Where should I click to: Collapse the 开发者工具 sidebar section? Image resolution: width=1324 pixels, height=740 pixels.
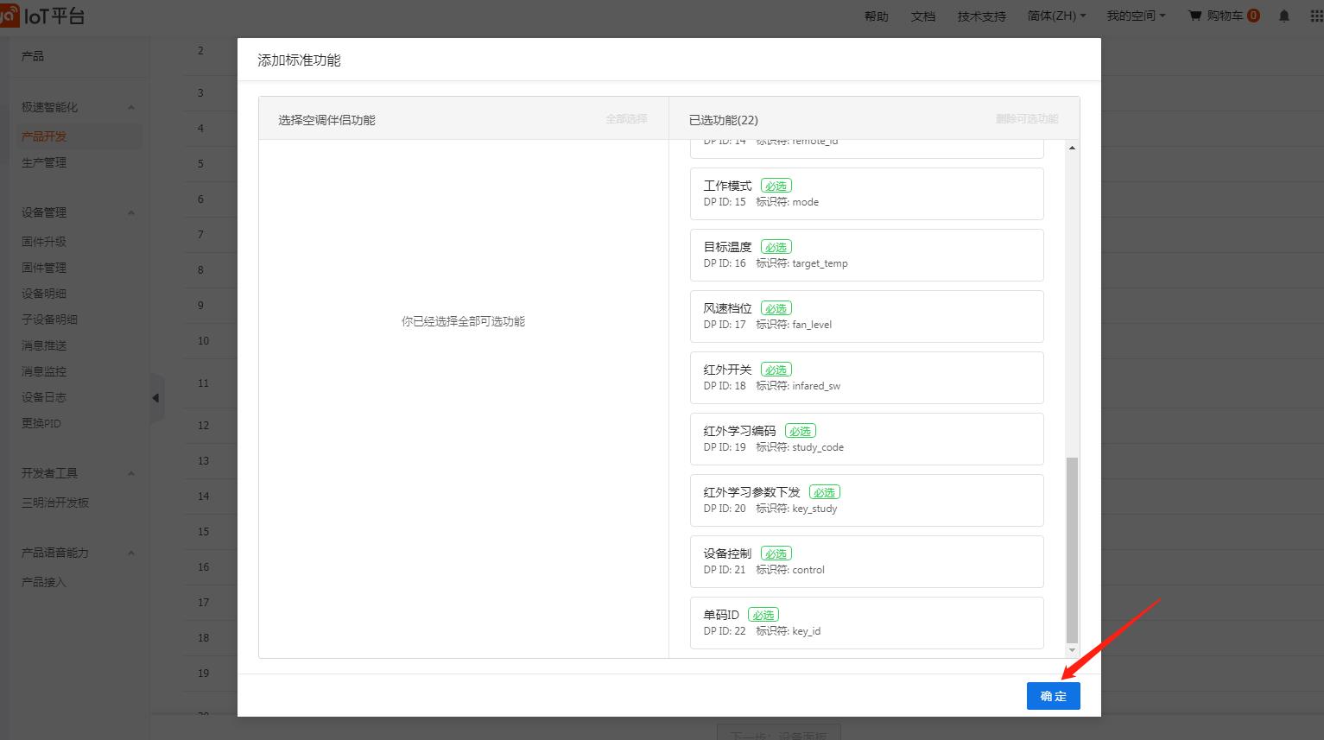coord(131,473)
